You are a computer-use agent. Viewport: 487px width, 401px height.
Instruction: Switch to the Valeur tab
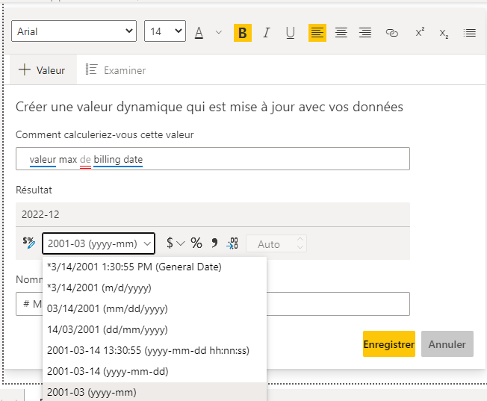[43, 70]
